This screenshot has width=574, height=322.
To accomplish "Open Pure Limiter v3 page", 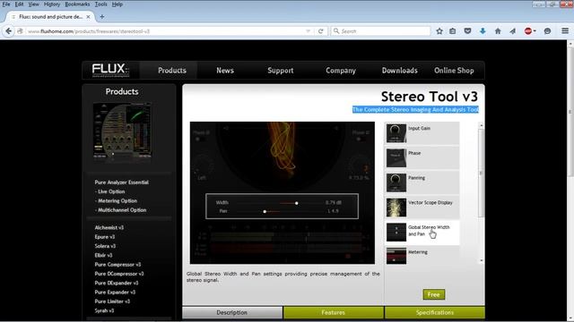I will [112, 301].
